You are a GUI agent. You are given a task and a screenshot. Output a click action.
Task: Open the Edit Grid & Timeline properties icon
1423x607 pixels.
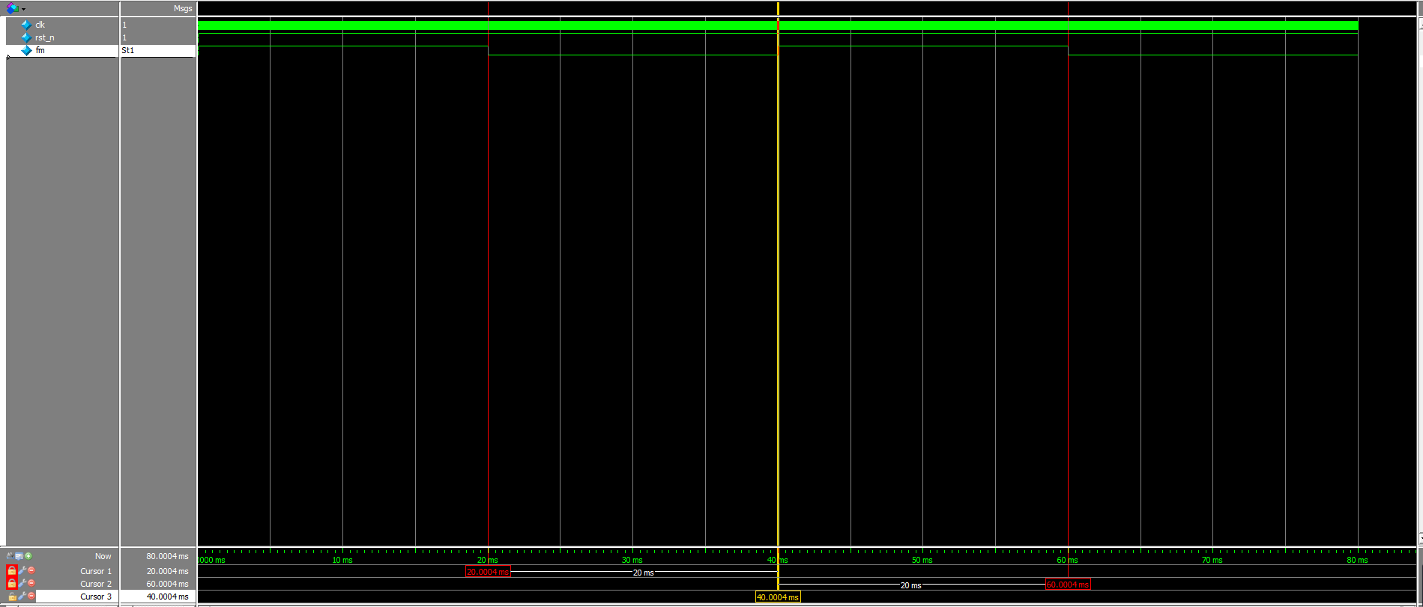tap(19, 556)
